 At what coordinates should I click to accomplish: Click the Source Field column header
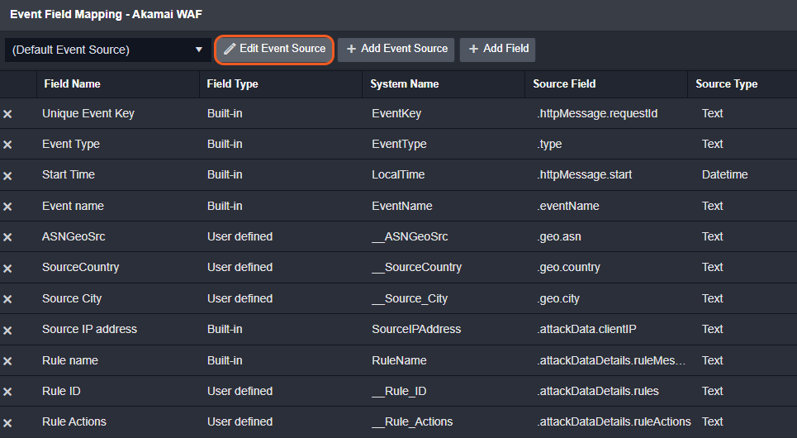coord(564,84)
